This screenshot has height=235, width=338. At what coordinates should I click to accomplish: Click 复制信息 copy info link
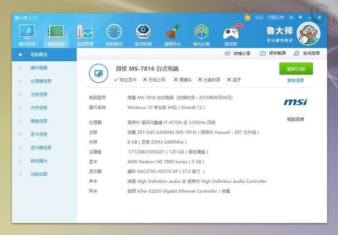[296, 80]
